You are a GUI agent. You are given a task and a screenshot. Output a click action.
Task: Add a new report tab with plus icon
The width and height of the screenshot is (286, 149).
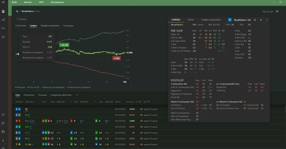tap(77, 95)
